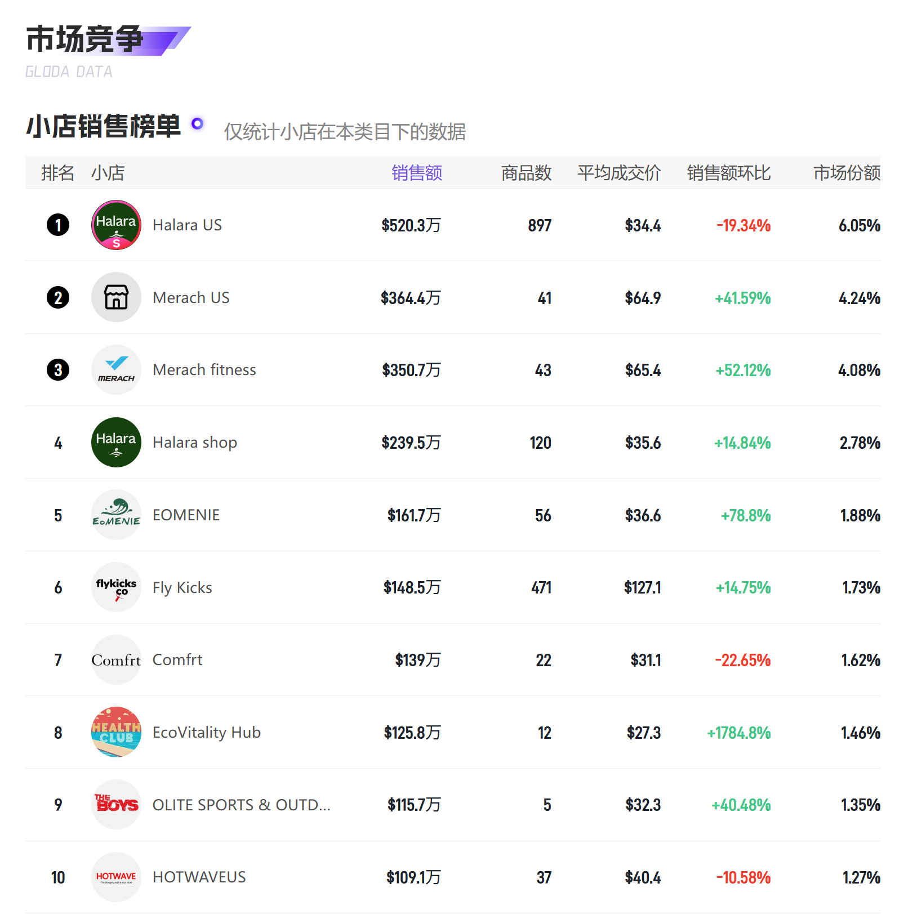Screen dimensions: 908x919
Task: Click the 排名 column header
Action: tap(58, 173)
